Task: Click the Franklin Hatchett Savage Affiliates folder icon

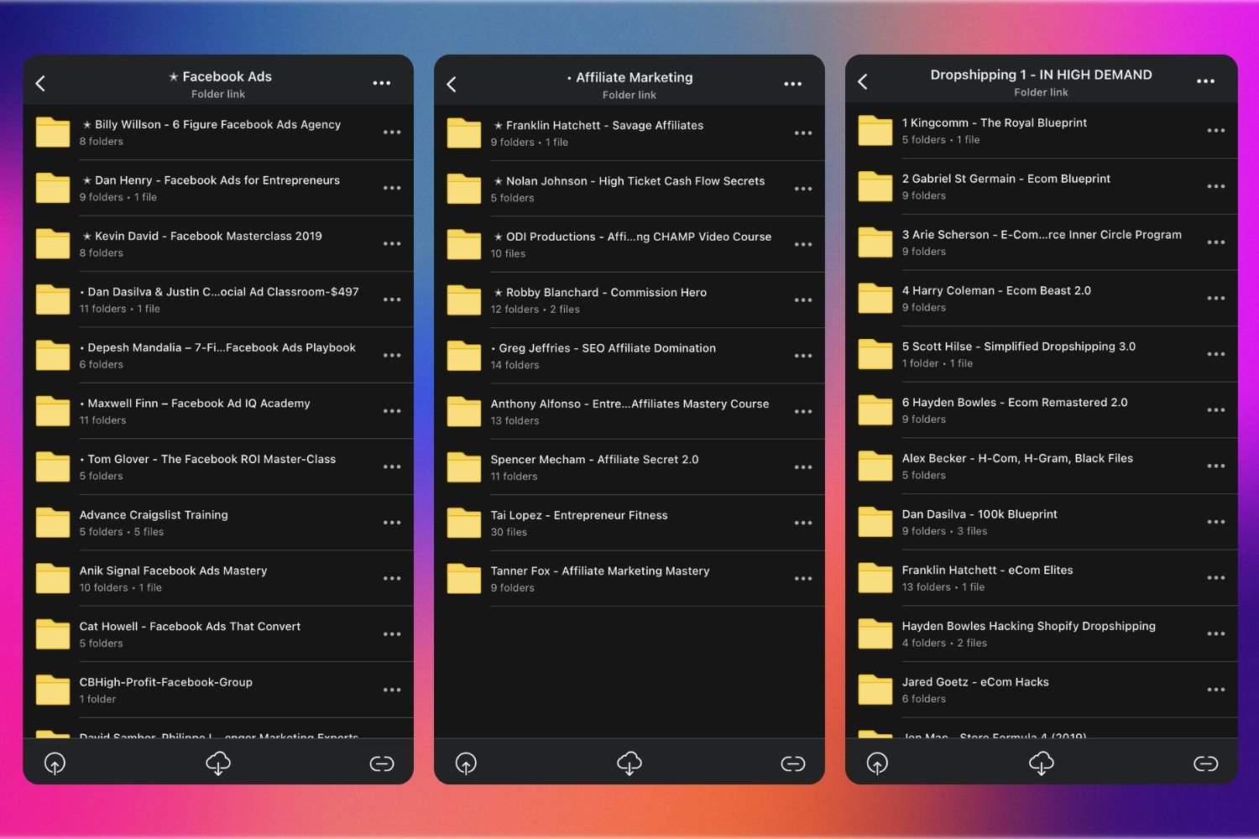Action: click(464, 133)
